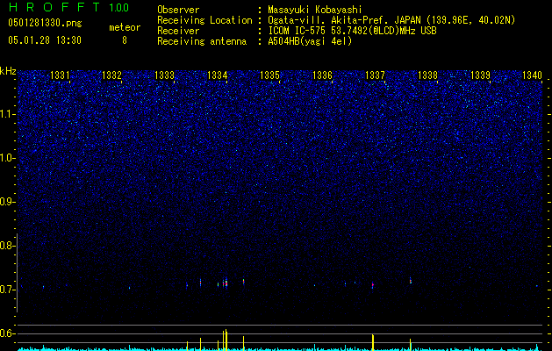Click the observer name Masayuki Kobayashi
Image resolution: width=552 pixels, height=351 pixels.
point(315,10)
